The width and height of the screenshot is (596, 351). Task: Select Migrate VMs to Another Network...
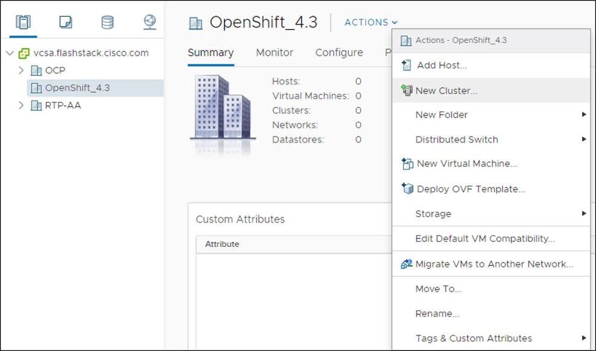pyautogui.click(x=491, y=264)
